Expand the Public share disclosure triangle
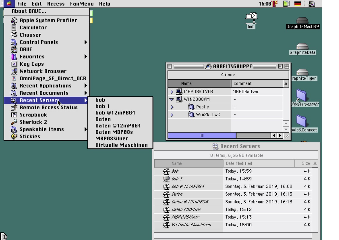Screen dimensions: 339x240 coord(172,107)
